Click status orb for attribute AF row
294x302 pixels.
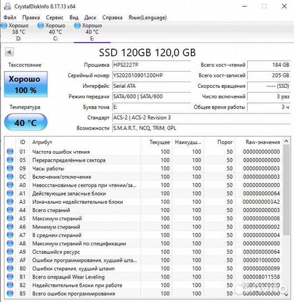[x=10, y=260]
